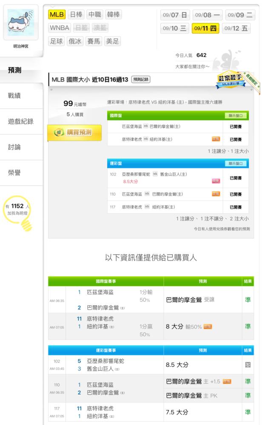Select the MLB league tab
Viewport: 262px width, 425px height.
(x=57, y=14)
